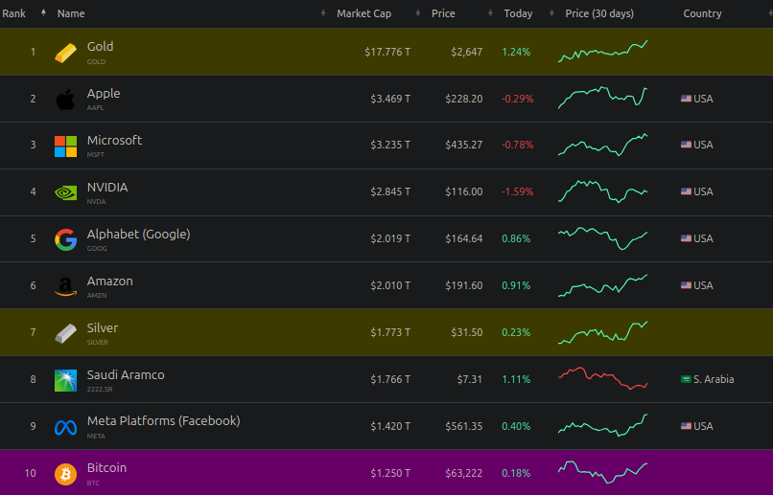773x495 pixels.
Task: Sort table by Price column header
Action: (443, 13)
